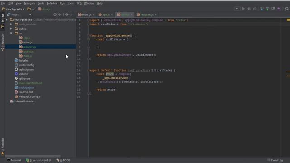The width and height of the screenshot is (290, 163).
Task: Commit changes to VCS (green arrow icon)
Action: tap(267, 9)
